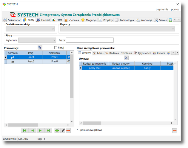This screenshot has width=188, height=148.
Task: Click the SYSTECH logo image
Action: 13,15
